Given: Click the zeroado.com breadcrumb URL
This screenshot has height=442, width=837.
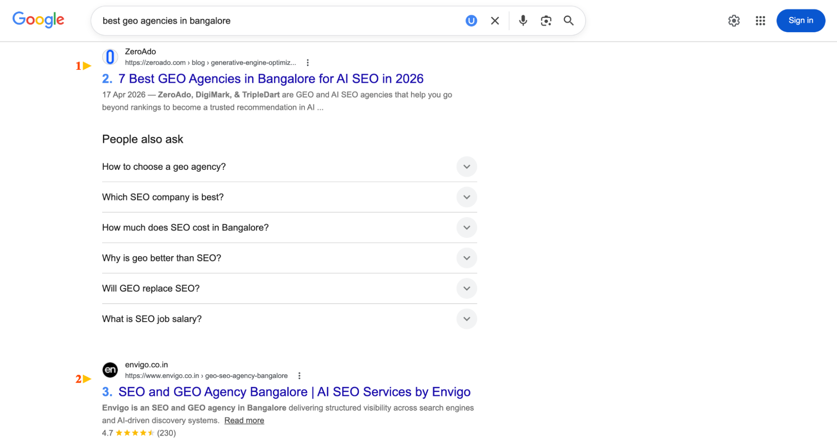Looking at the screenshot, I should click(210, 63).
